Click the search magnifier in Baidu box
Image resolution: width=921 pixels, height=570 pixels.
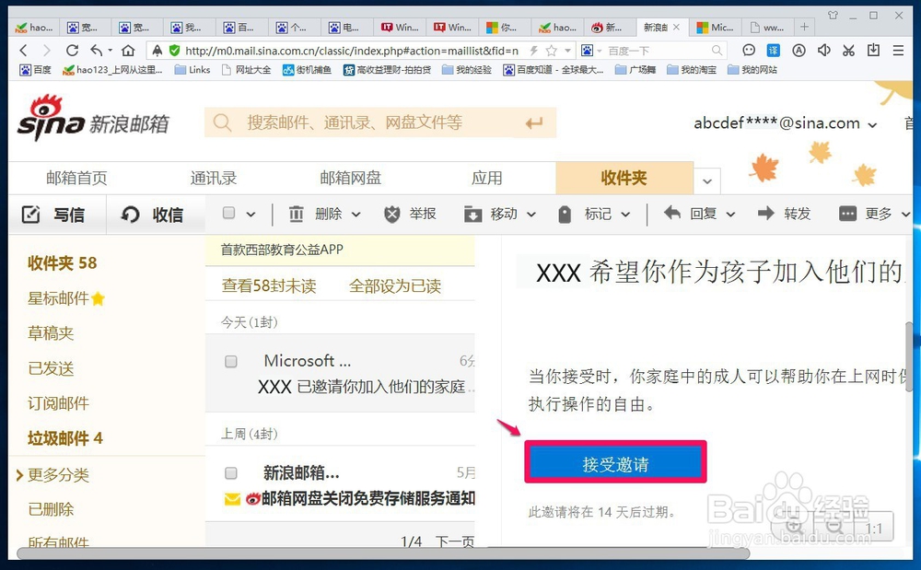[717, 51]
